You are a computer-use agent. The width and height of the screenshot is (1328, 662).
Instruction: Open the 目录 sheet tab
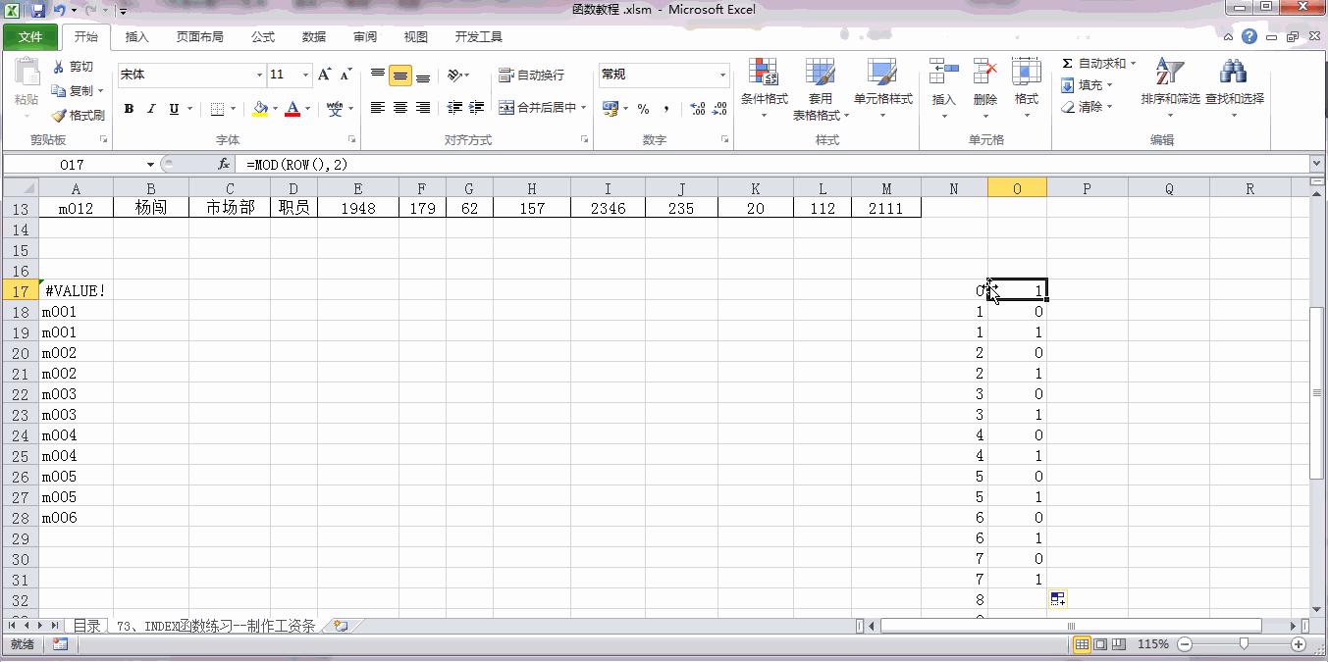[x=87, y=625]
